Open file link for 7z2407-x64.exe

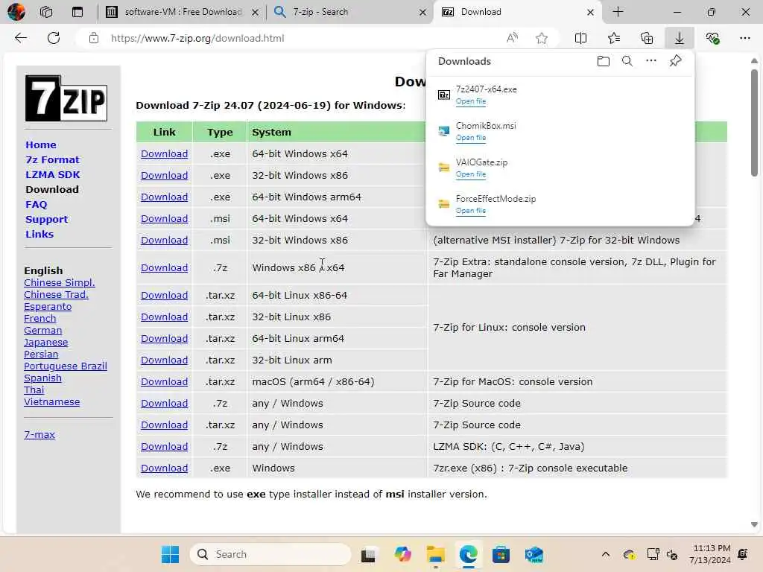pos(471,101)
